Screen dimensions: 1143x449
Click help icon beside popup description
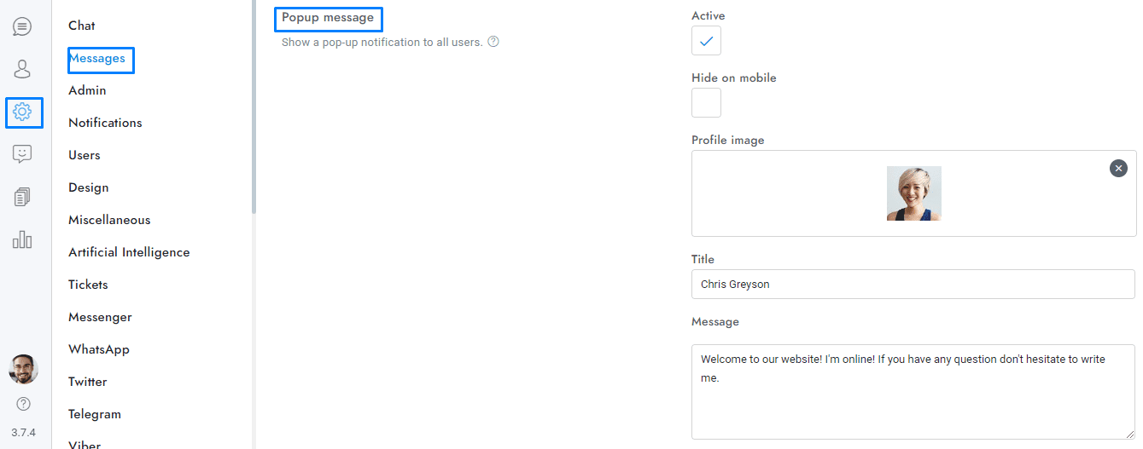tap(493, 42)
